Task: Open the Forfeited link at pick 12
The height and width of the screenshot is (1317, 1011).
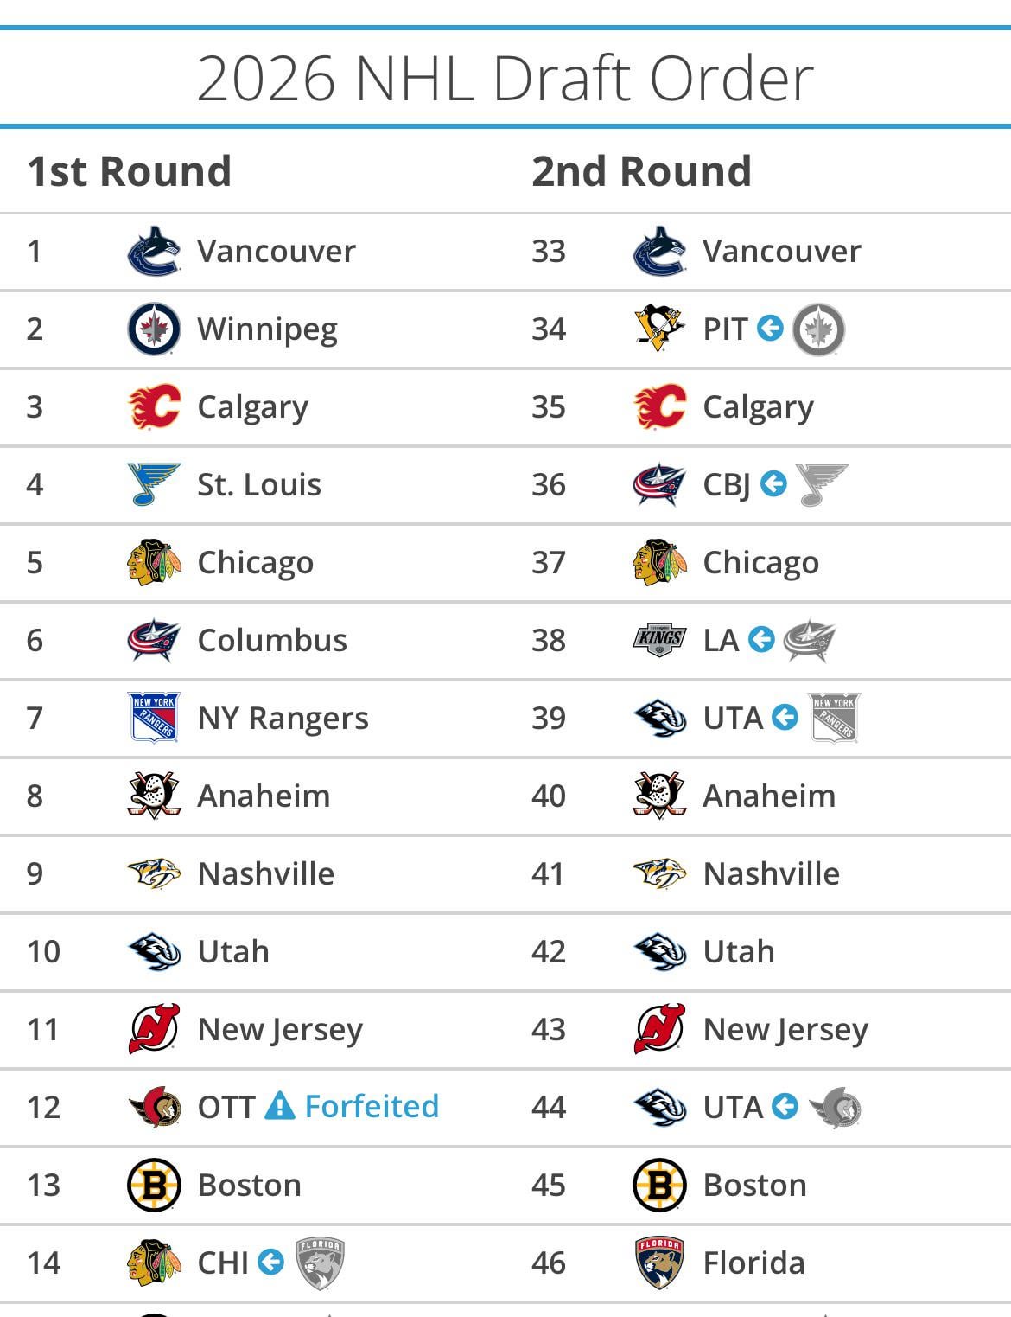Action: [372, 1106]
